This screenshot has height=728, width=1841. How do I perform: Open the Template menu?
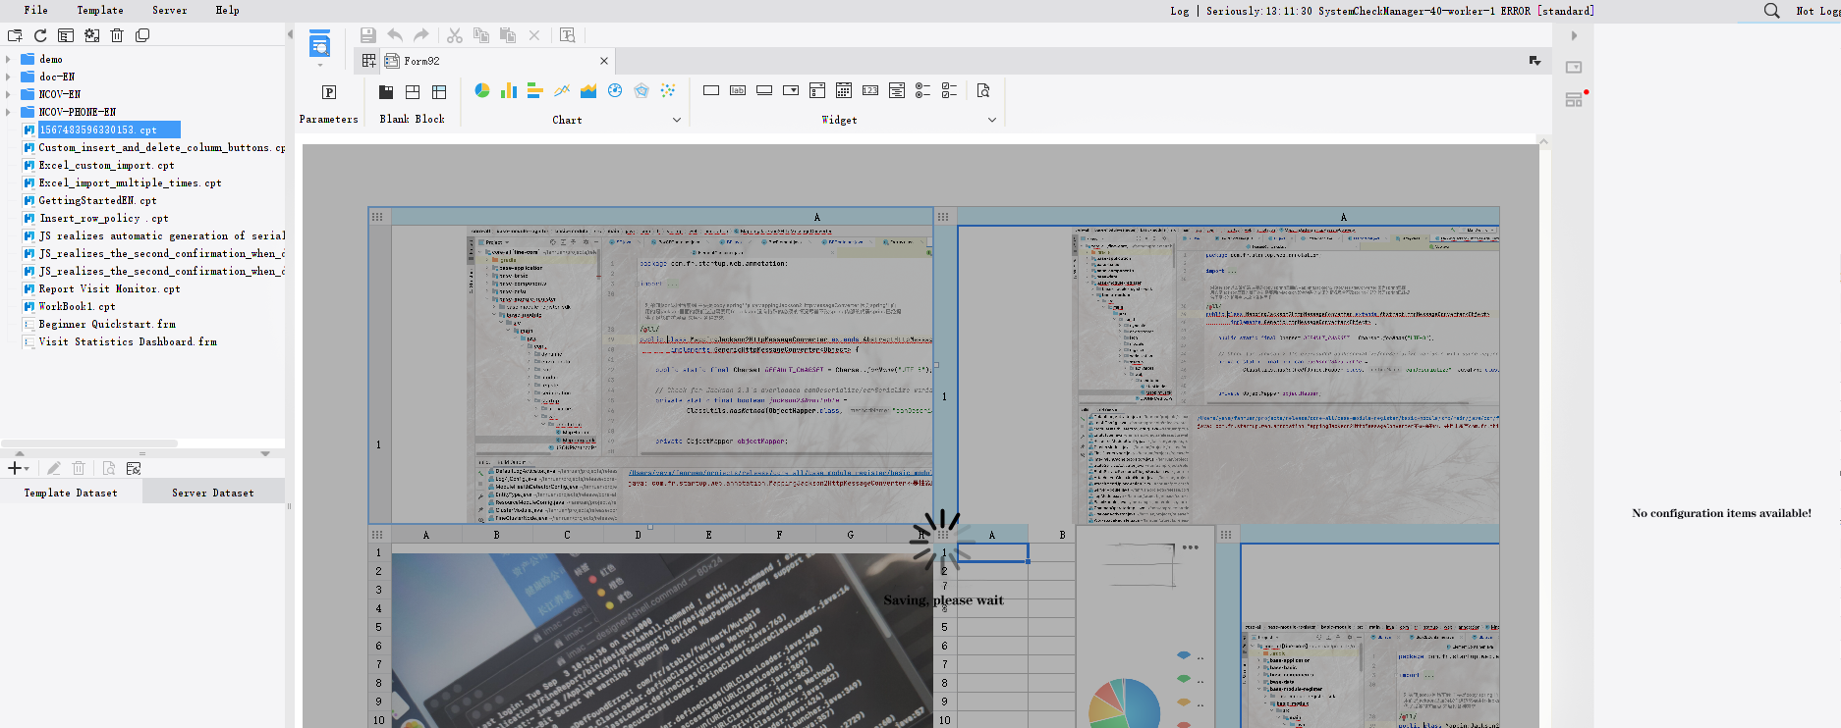point(100,10)
